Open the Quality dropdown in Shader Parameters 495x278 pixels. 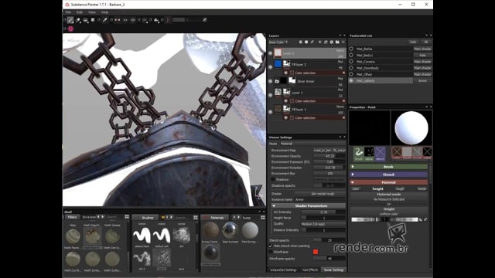coord(323,224)
